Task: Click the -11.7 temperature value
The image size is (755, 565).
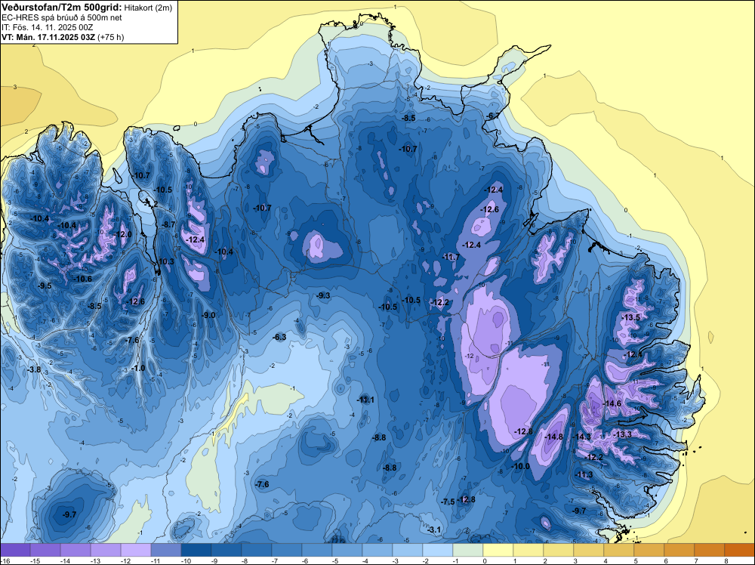Action: coord(451,258)
